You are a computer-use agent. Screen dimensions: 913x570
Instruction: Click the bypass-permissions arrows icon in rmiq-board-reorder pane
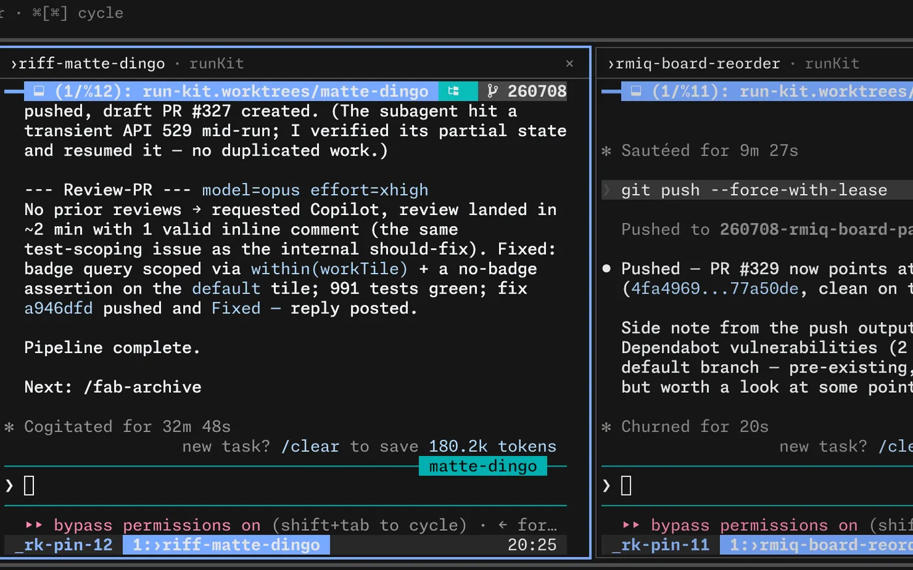pyautogui.click(x=631, y=525)
